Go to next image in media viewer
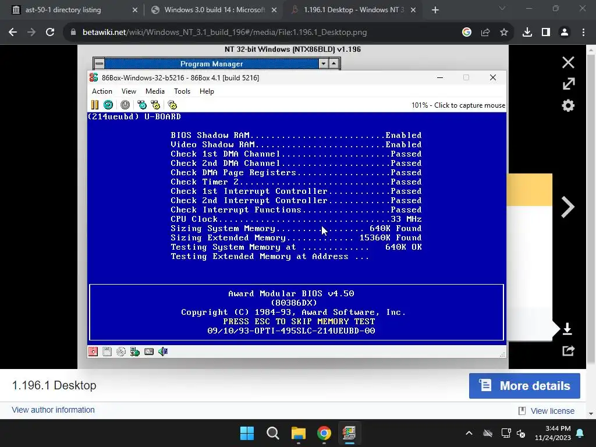 [568, 207]
